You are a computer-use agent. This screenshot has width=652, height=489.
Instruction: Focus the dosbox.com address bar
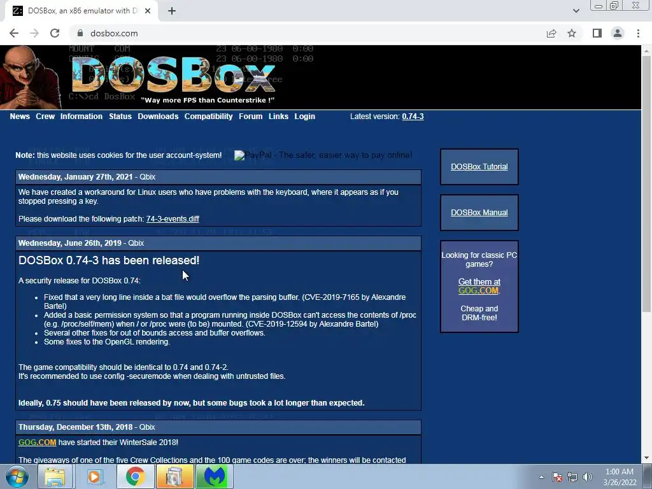(308, 33)
